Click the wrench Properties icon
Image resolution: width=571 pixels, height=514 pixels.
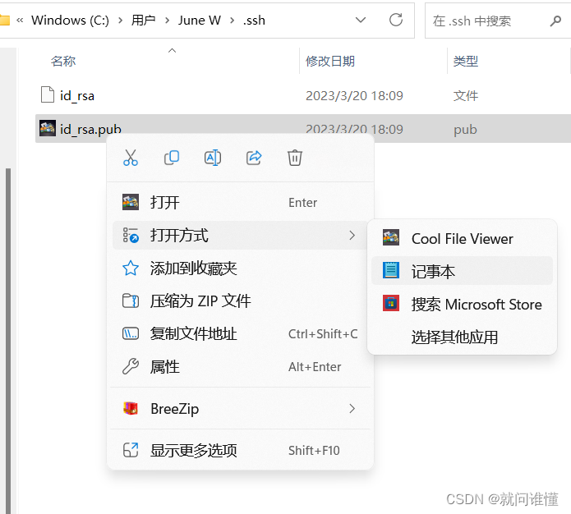(x=131, y=366)
